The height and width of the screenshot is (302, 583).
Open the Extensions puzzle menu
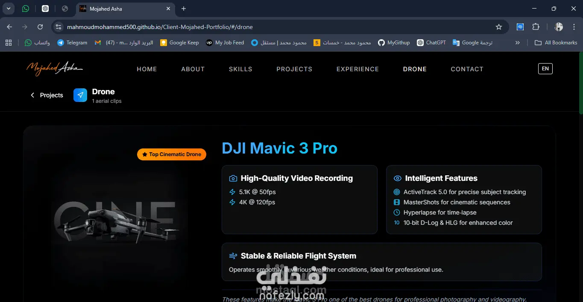pos(536,27)
